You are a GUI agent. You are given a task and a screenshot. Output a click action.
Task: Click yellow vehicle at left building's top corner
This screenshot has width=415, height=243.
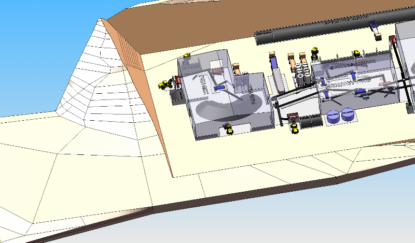pos(187,54)
